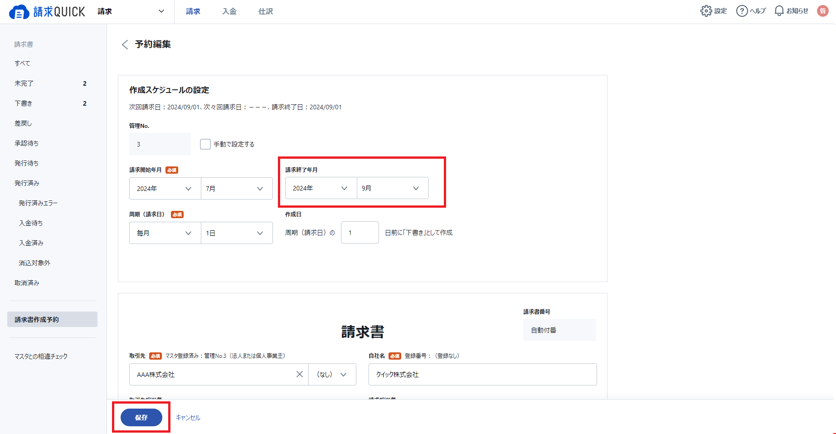Open the user avatar menu
Viewport: 836px width, 434px height.
(x=822, y=11)
